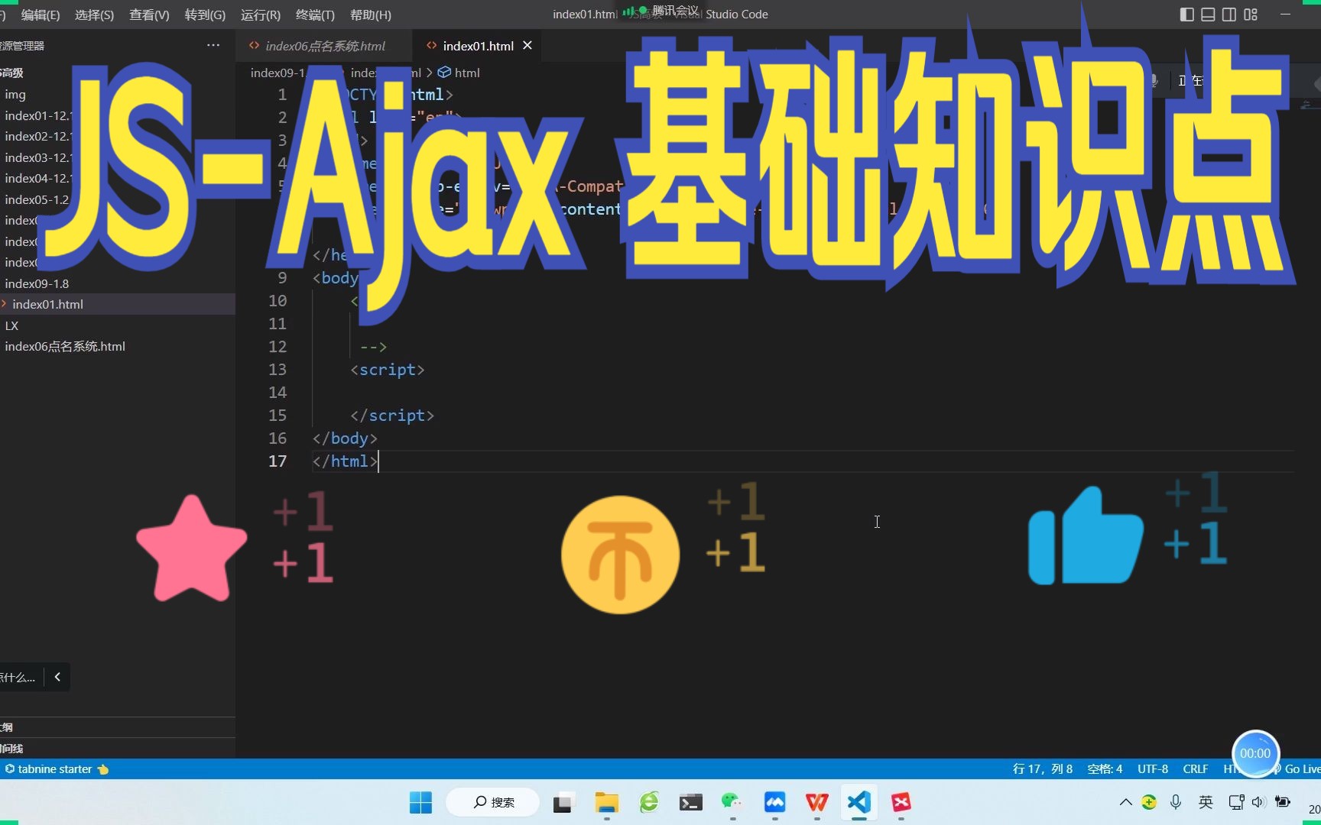This screenshot has height=825, width=1321.
Task: Toggle the primary sidebar visibility
Action: pos(1186,14)
